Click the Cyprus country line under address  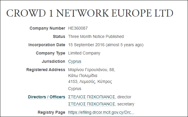pos(74,89)
